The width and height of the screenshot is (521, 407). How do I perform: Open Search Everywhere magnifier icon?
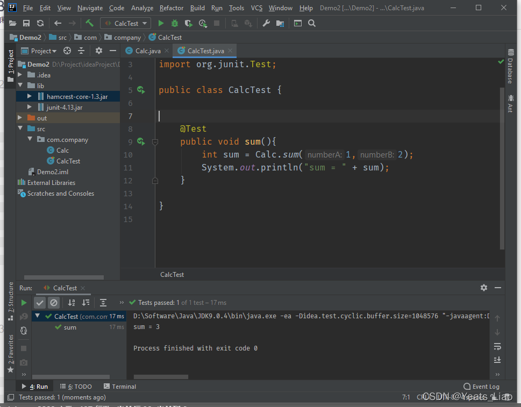[312, 24]
